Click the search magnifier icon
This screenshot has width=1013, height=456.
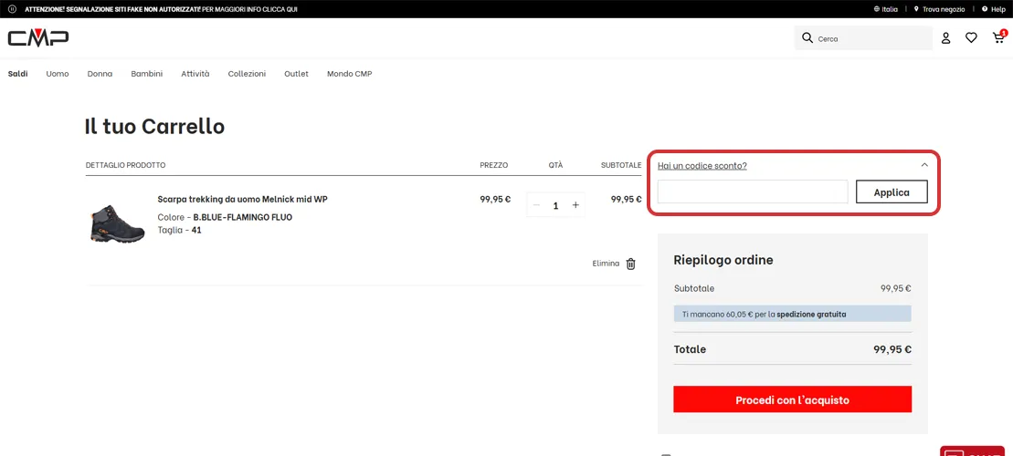tap(807, 38)
